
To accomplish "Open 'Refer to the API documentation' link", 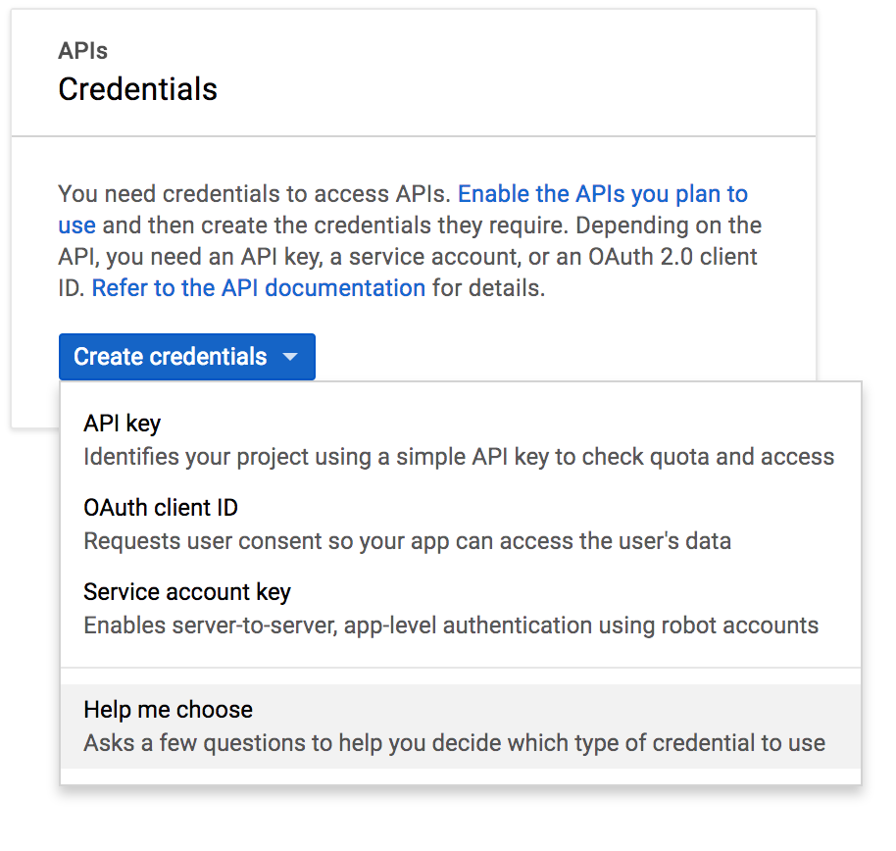I will pyautogui.click(x=259, y=288).
